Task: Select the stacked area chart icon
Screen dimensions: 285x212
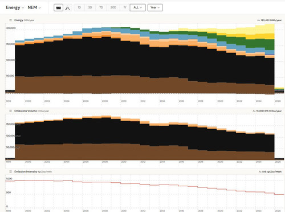Action: click(x=58, y=7)
